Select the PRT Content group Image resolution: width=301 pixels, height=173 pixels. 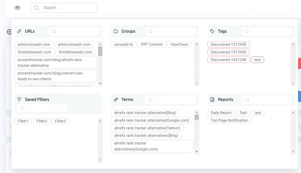tap(152, 44)
